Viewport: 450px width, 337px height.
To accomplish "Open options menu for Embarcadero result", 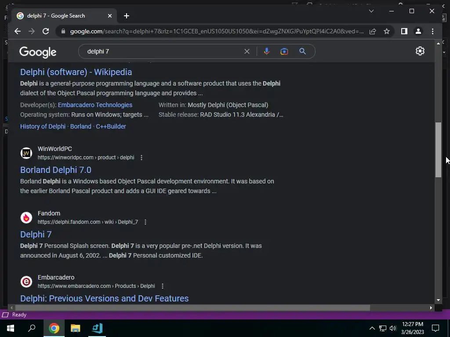I will [x=163, y=286].
